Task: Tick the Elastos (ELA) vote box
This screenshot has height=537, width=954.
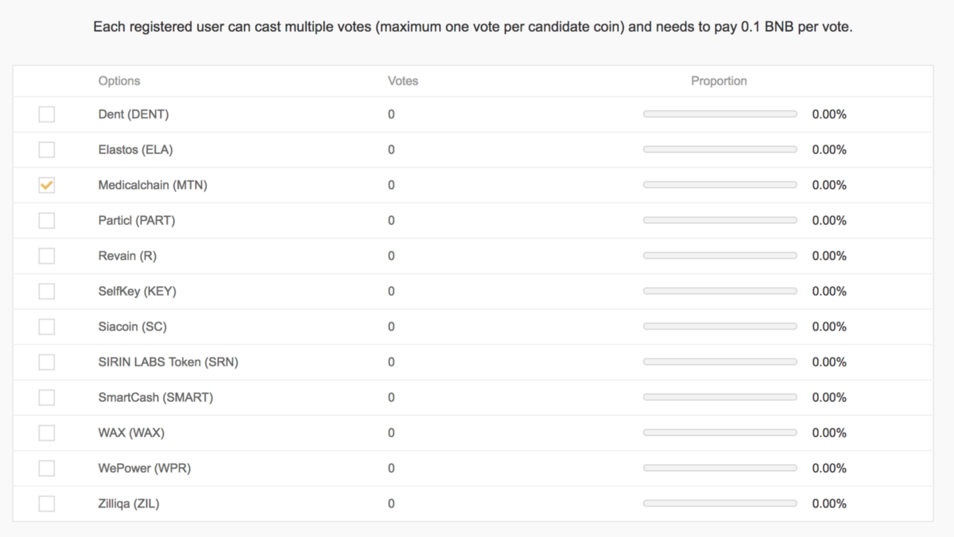Action: tap(47, 149)
